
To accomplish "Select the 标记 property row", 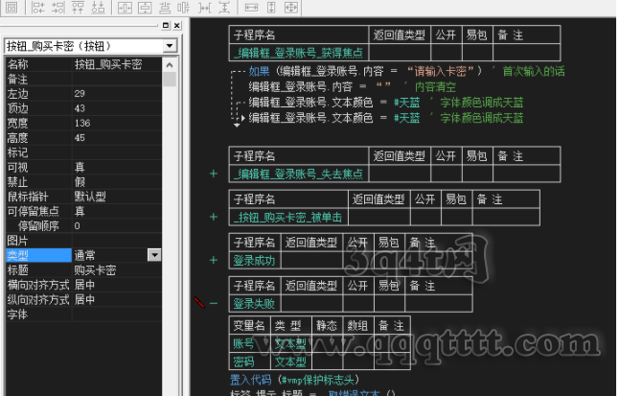I will coord(83,152).
